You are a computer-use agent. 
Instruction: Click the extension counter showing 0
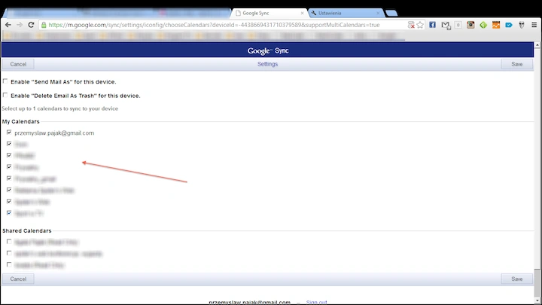point(458,25)
